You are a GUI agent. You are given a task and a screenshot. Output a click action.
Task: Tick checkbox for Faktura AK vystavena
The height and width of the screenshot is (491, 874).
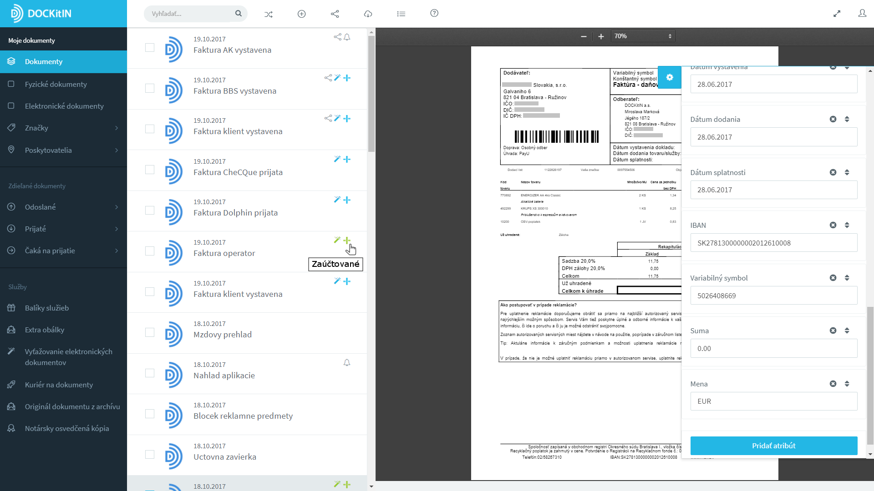150,48
